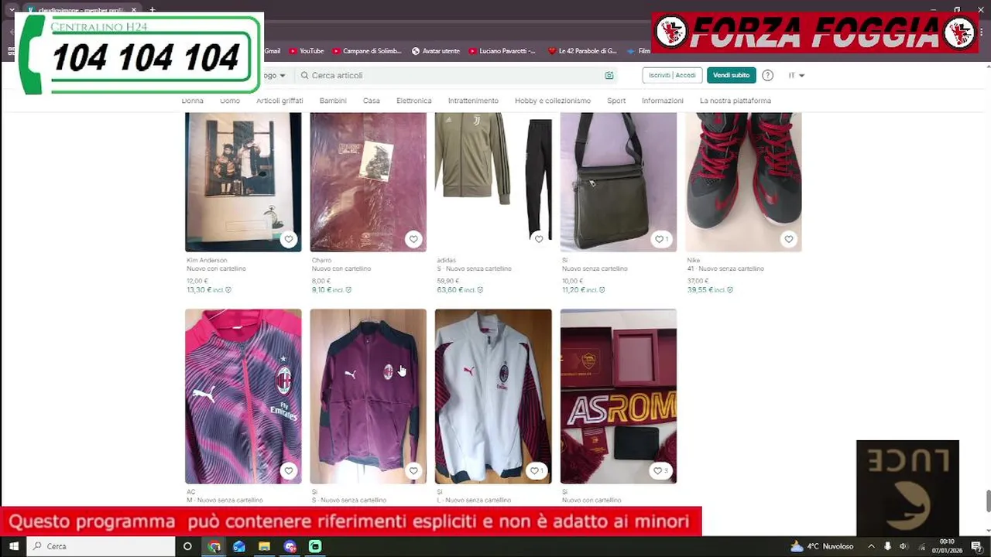991x557 pixels.
Task: Open weather widget 4°C Nuvoloso
Action: click(x=821, y=546)
